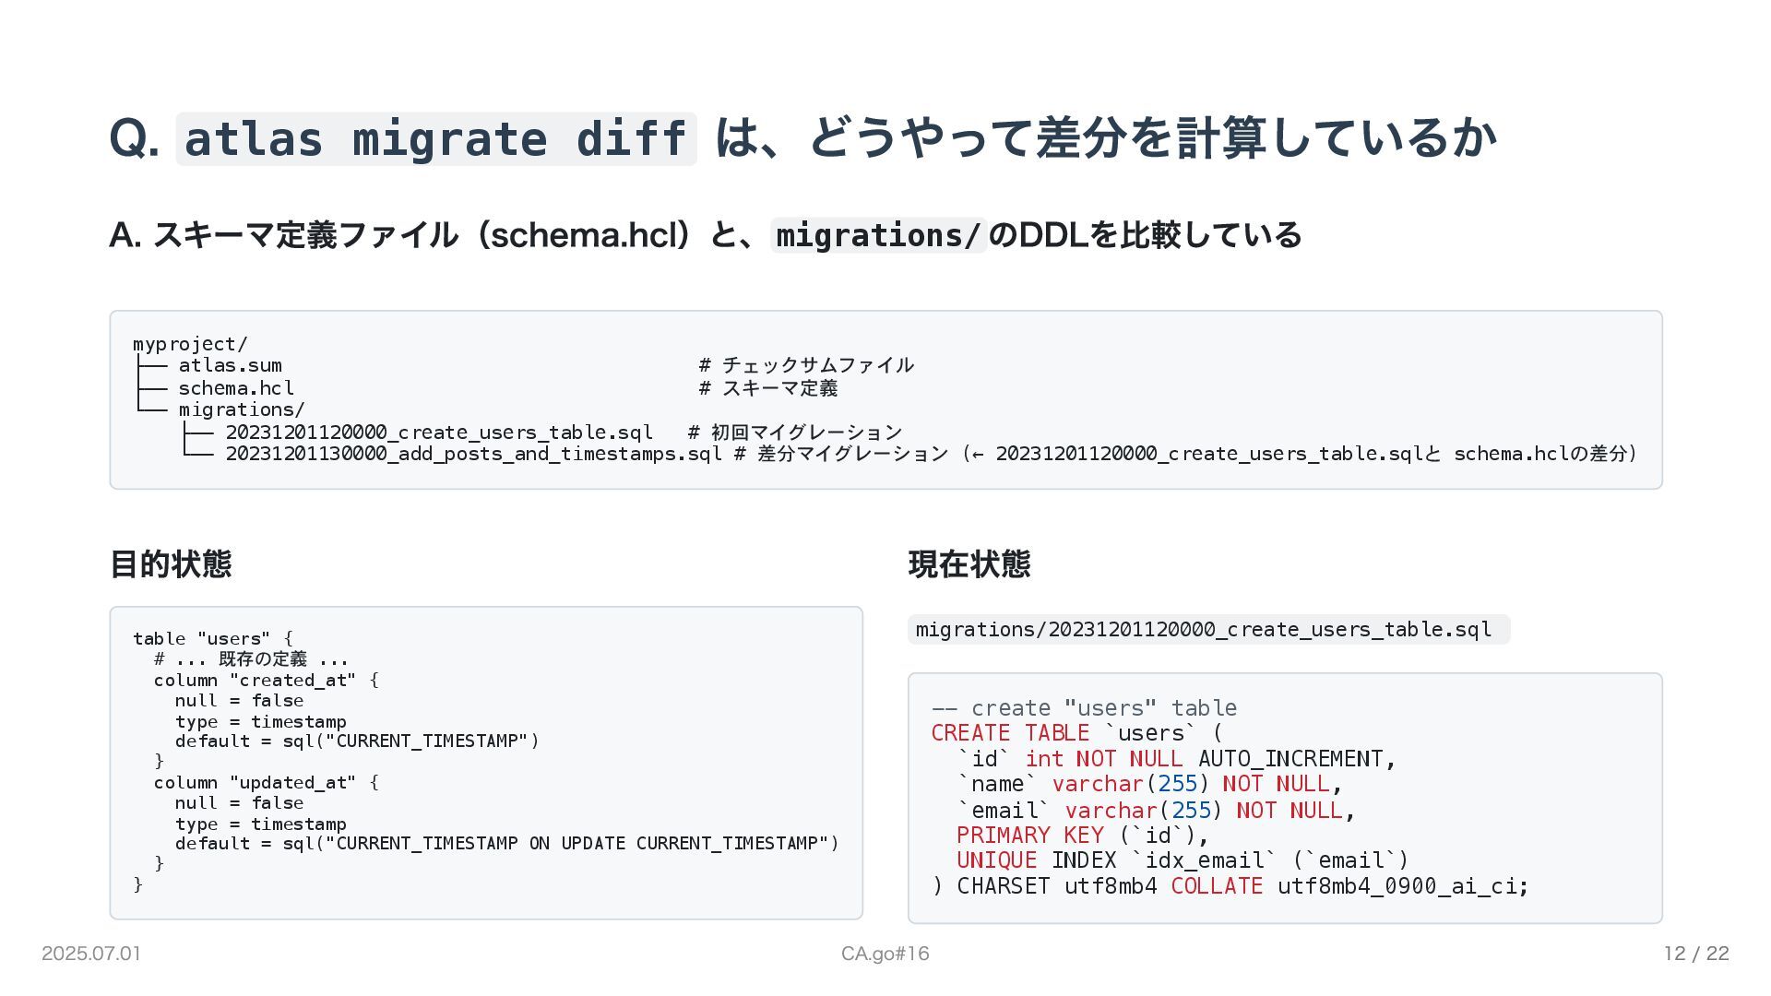Screen dimensions: 1771x996
Task: Click the column "created_at" line
Action: pyautogui.click(x=266, y=681)
